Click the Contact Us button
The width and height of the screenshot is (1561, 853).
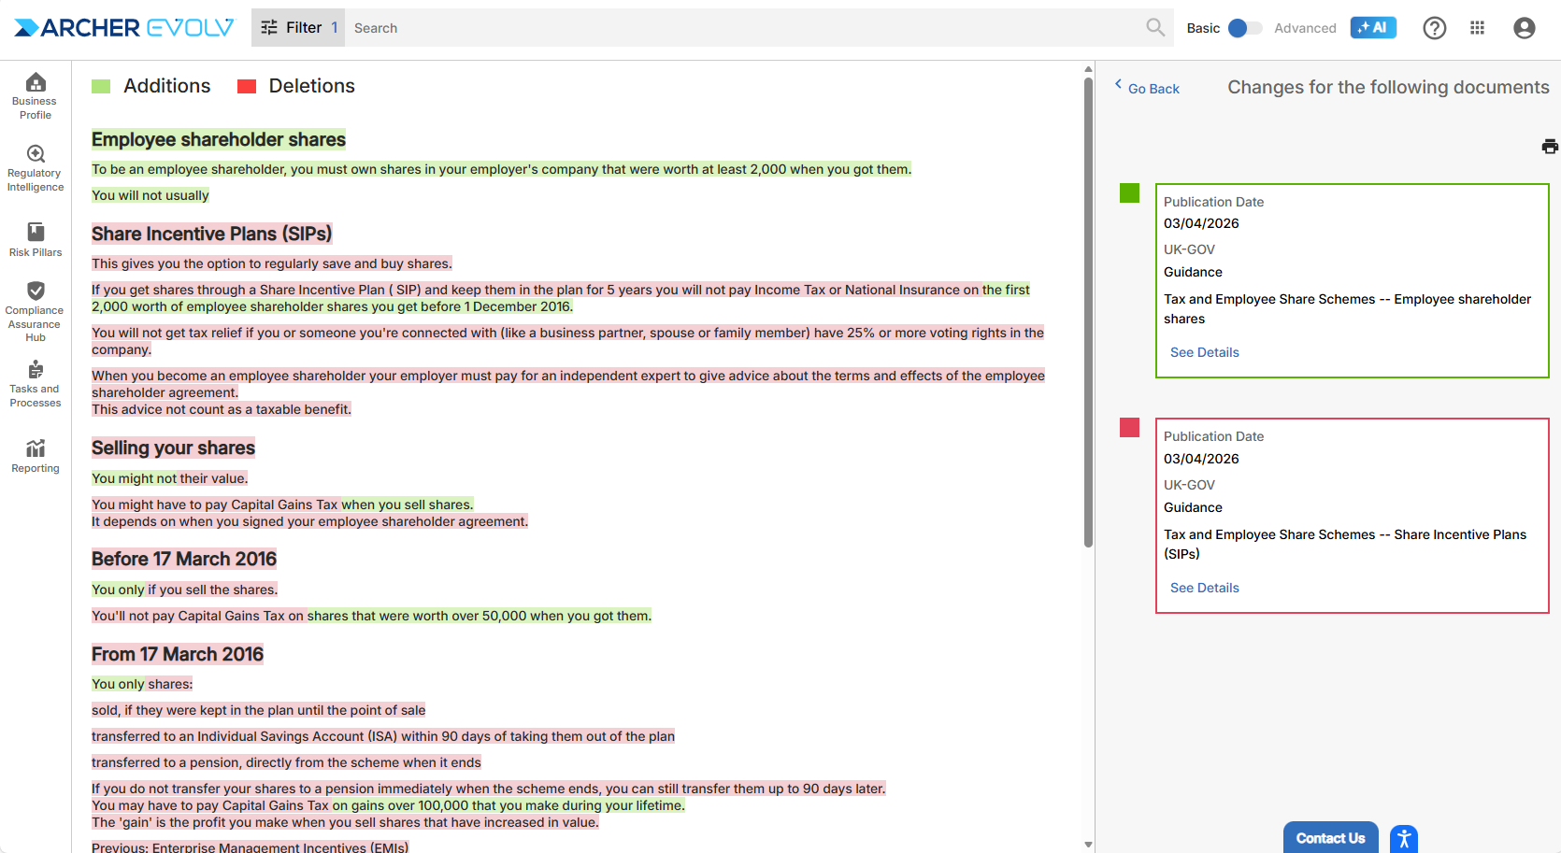click(1329, 838)
